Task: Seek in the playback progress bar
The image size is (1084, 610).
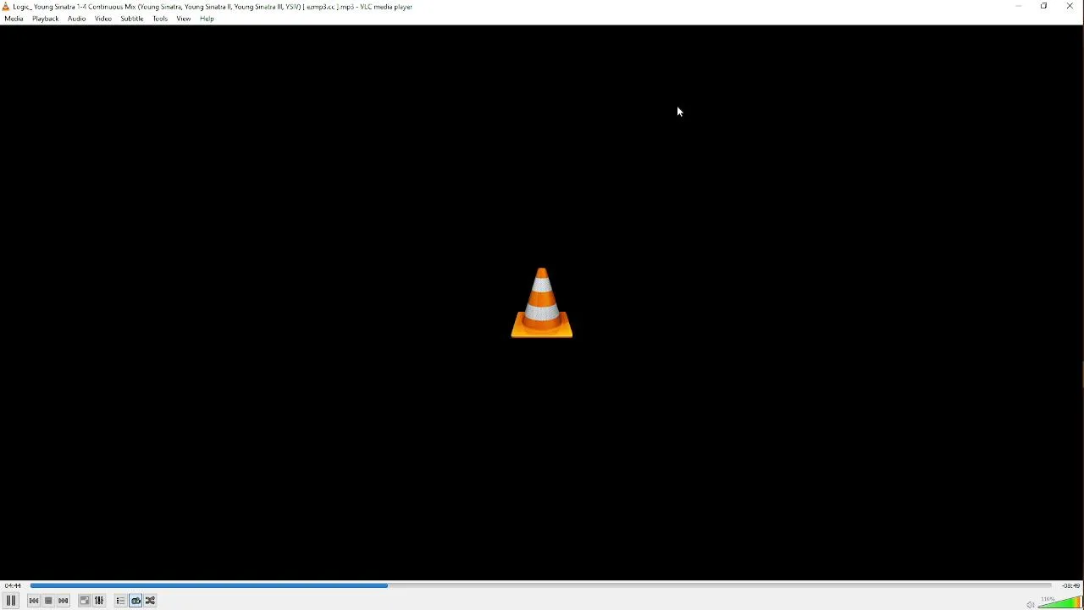Action: pyautogui.click(x=541, y=585)
